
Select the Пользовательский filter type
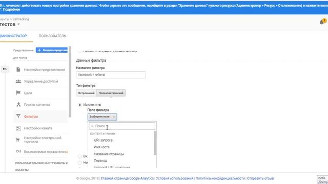click(x=111, y=93)
